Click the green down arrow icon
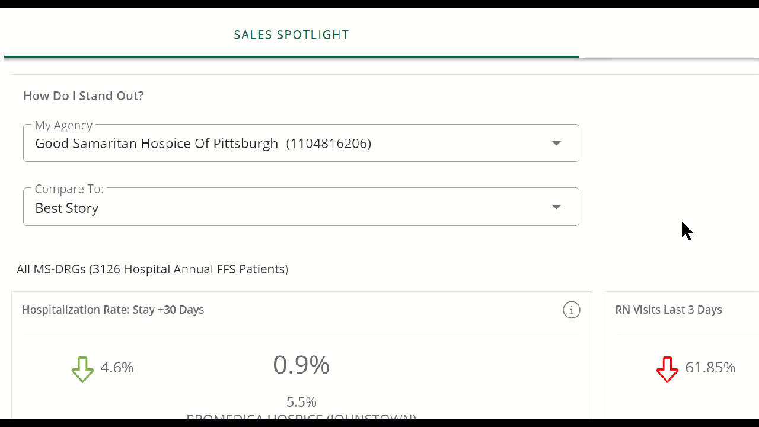The image size is (759, 427). (82, 369)
